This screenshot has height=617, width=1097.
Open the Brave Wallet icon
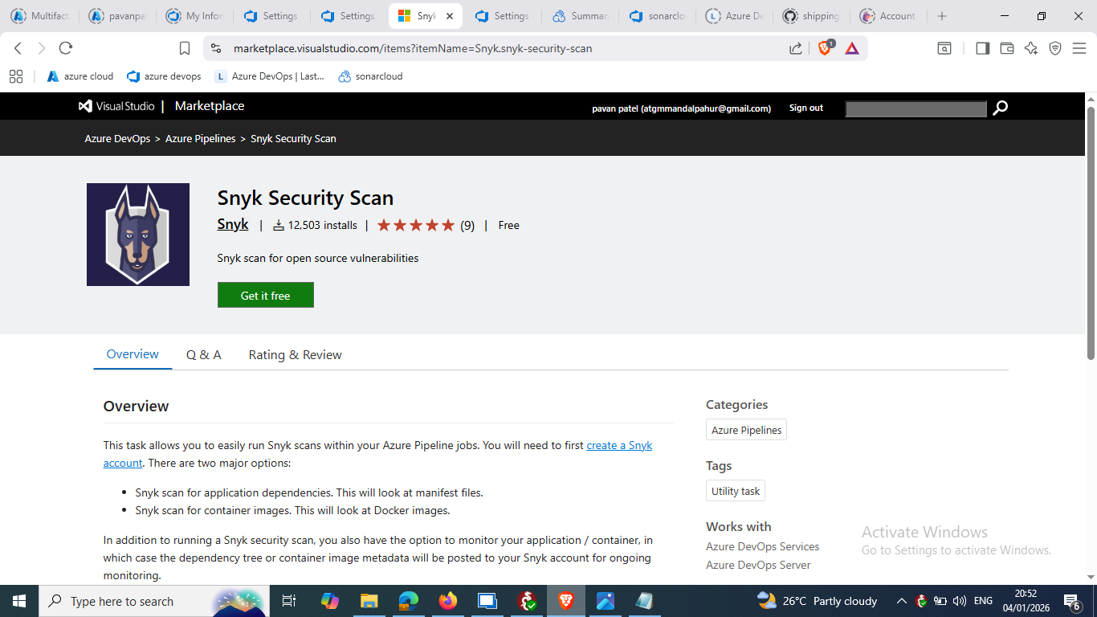click(x=1006, y=48)
